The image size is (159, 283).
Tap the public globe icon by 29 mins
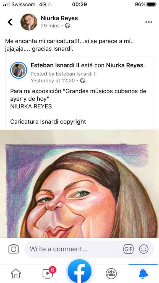pyautogui.click(x=67, y=26)
